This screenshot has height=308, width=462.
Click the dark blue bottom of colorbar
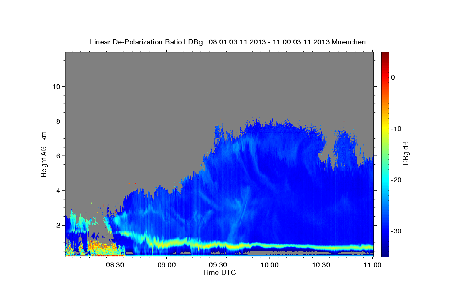tap(385, 252)
